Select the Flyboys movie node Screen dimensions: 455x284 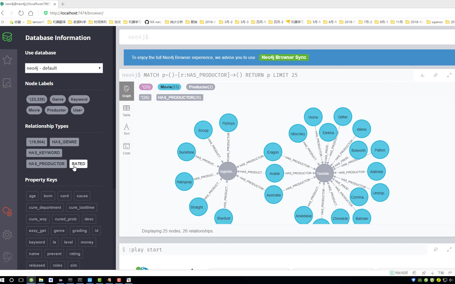tap(228, 123)
